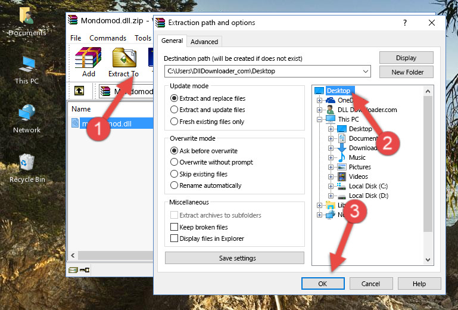Expand the Desktop node under This PC
The width and height of the screenshot is (458, 310).
(x=331, y=129)
